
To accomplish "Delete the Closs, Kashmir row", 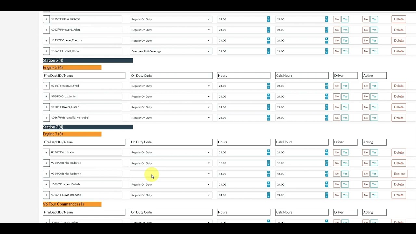I will point(399,19).
